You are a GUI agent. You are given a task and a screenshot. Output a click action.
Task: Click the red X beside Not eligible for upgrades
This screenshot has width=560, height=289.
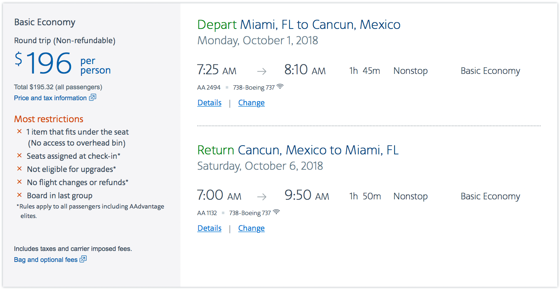coord(19,169)
